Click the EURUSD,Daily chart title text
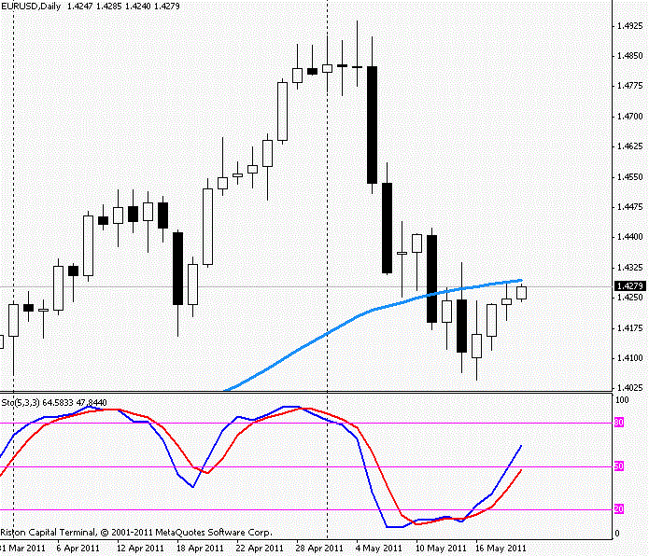 31,7
